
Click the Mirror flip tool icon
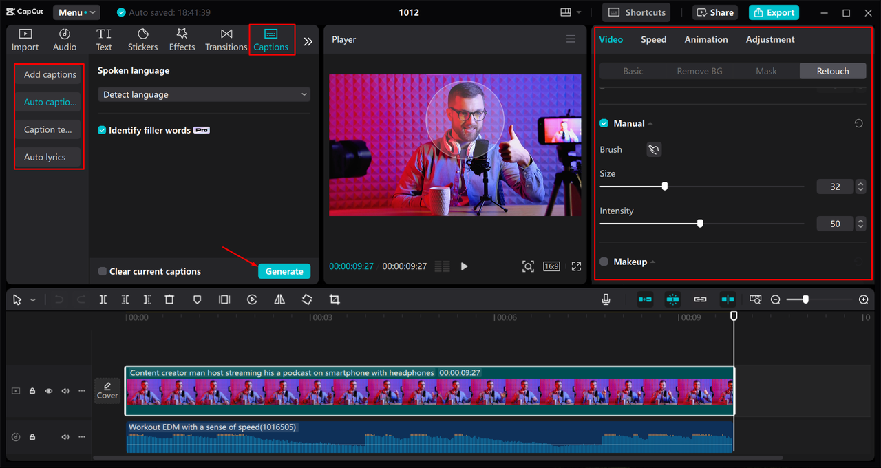coord(279,299)
